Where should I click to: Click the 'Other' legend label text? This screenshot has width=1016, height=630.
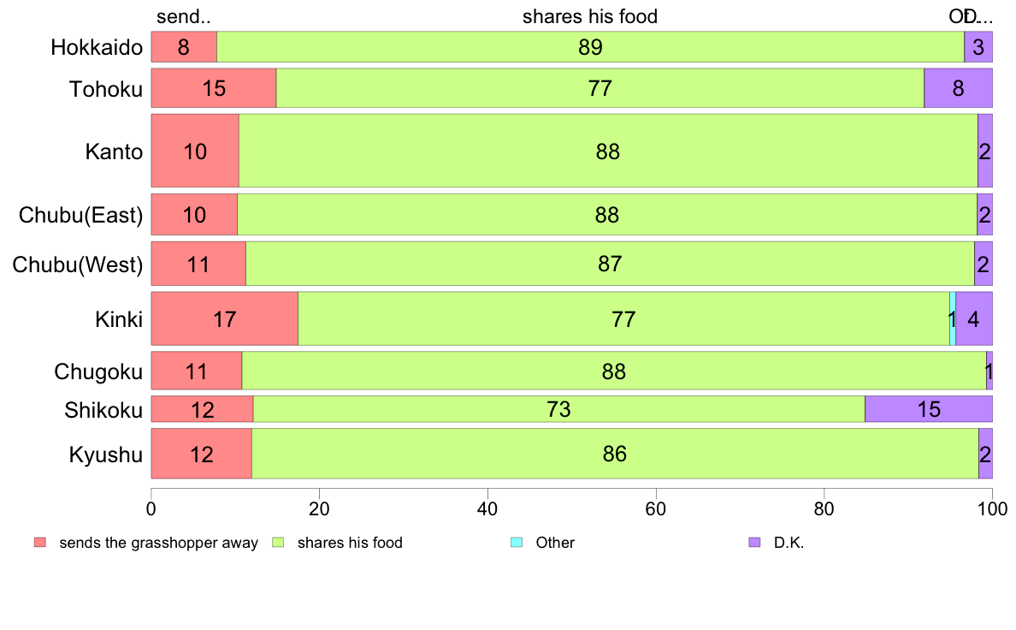pyautogui.click(x=555, y=543)
